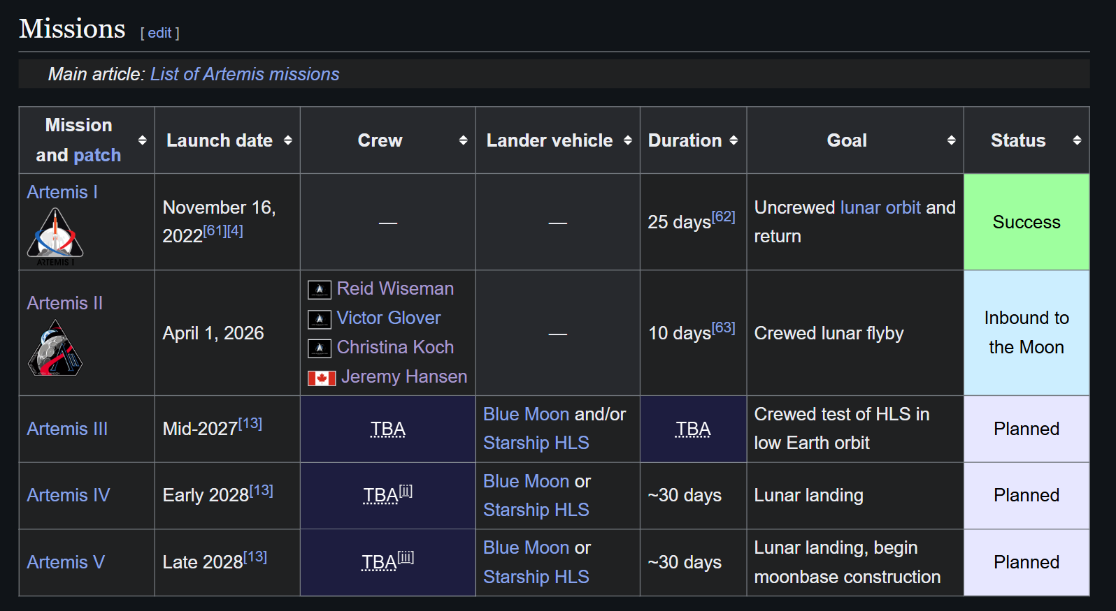Open Jeremy Hansen's article link

point(403,376)
